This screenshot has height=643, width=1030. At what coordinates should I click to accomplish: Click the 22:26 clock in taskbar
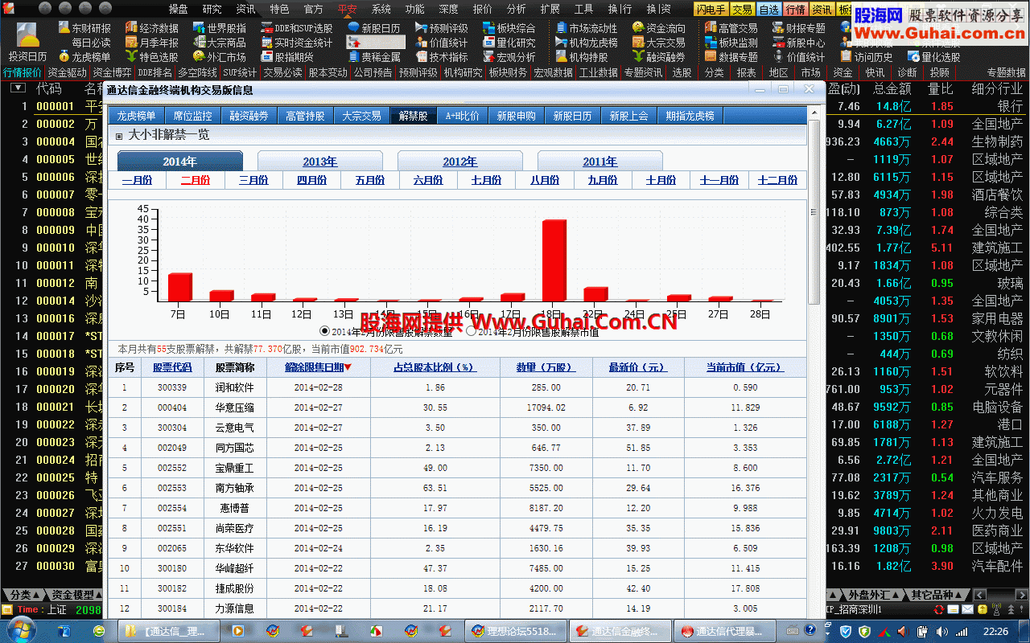(995, 631)
